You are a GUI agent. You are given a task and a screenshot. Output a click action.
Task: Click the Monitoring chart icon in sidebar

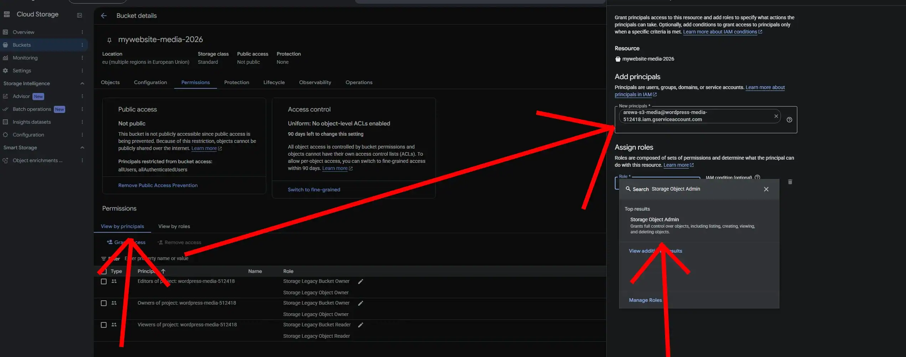5,58
